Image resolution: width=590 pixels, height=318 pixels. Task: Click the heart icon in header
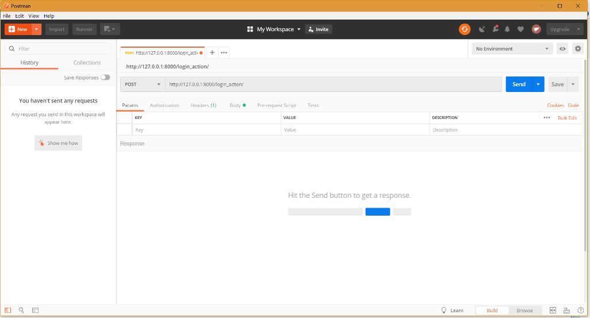pyautogui.click(x=520, y=29)
